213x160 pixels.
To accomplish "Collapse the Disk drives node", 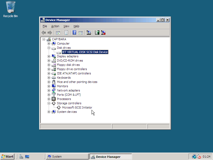I will click(x=49, y=48).
